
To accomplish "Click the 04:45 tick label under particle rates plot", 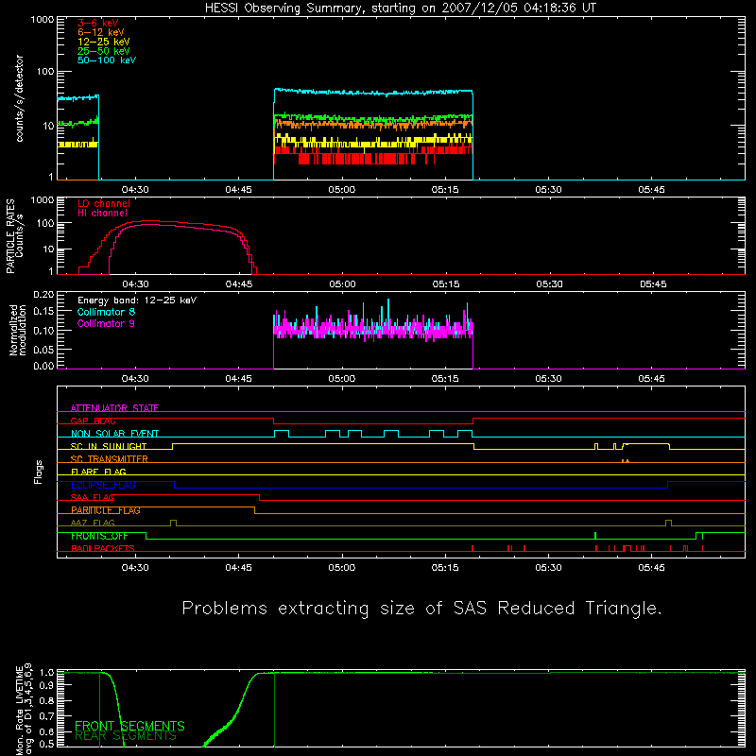I will (x=239, y=284).
